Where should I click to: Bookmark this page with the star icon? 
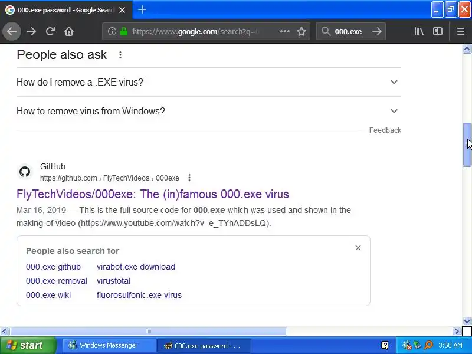301,31
